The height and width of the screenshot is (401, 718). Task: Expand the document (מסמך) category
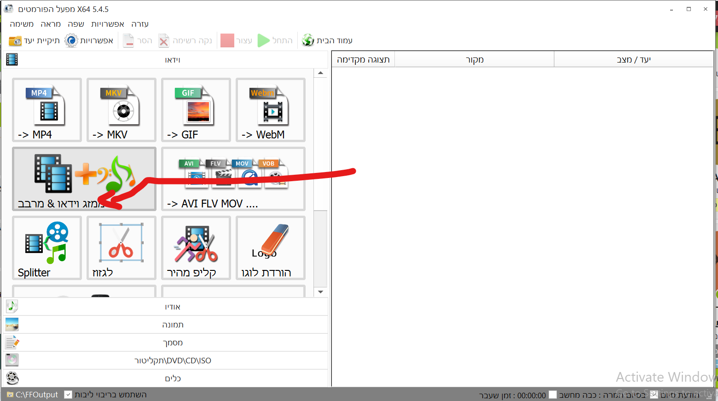(166, 343)
